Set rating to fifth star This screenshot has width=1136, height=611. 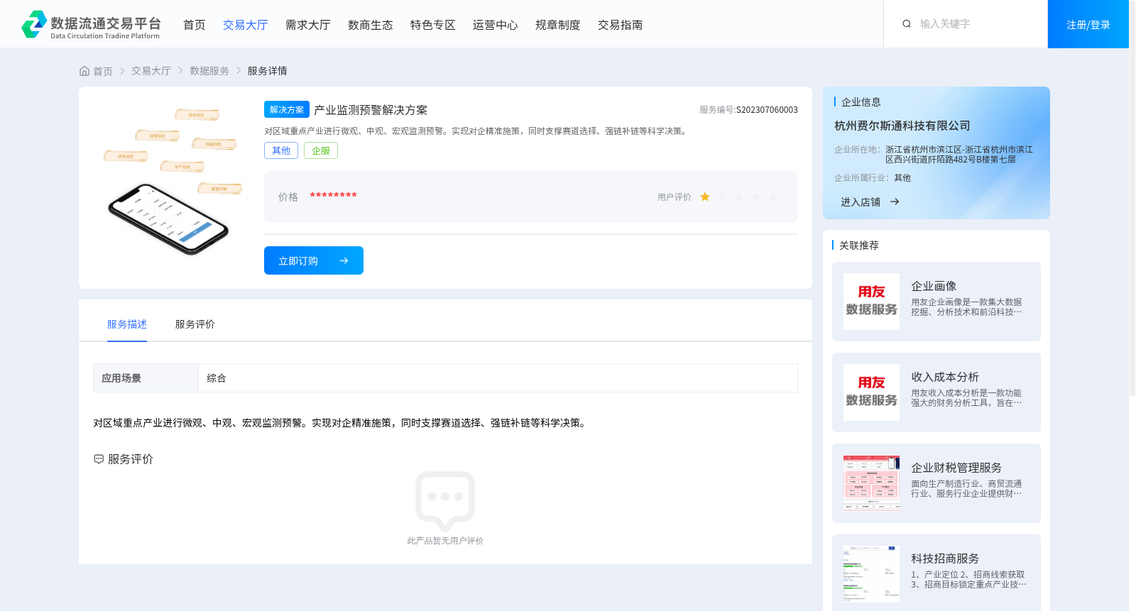pyautogui.click(x=773, y=197)
